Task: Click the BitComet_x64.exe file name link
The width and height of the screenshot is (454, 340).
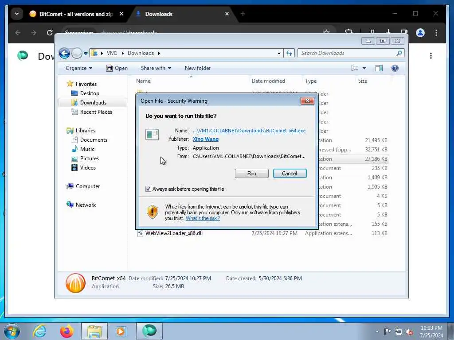Action: click(x=249, y=131)
